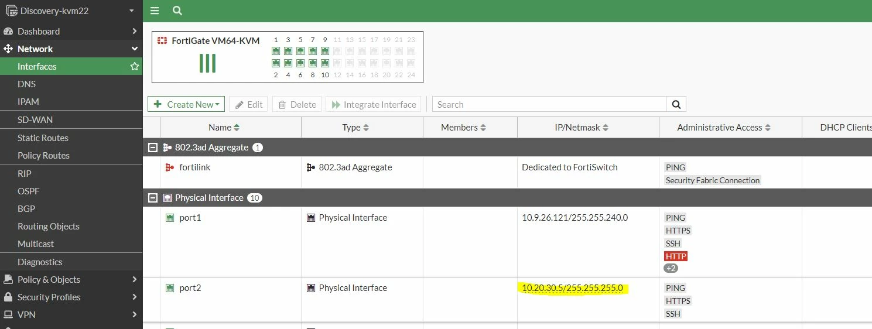Image resolution: width=872 pixels, height=329 pixels.
Task: Expand the Security Profiles chevron
Action: [135, 297]
